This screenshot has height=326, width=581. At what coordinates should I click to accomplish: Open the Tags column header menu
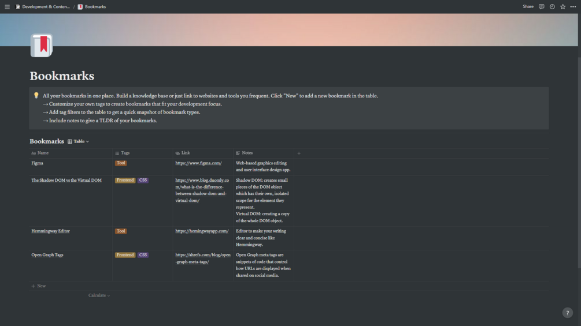[125, 153]
